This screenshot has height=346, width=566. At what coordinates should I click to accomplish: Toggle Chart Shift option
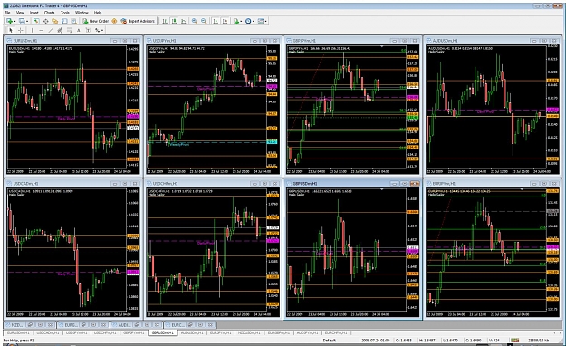click(x=225, y=22)
